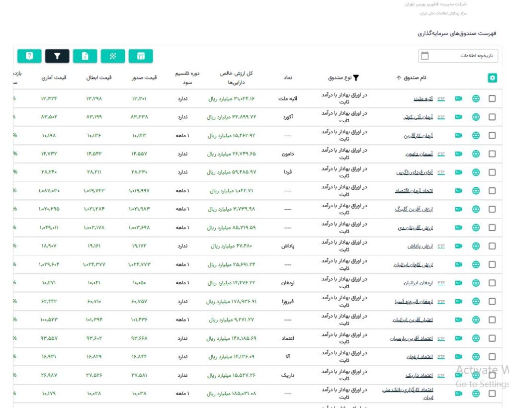
Task: Click the redemption price ۲۸,۲۱۱
Action: click(x=94, y=172)
